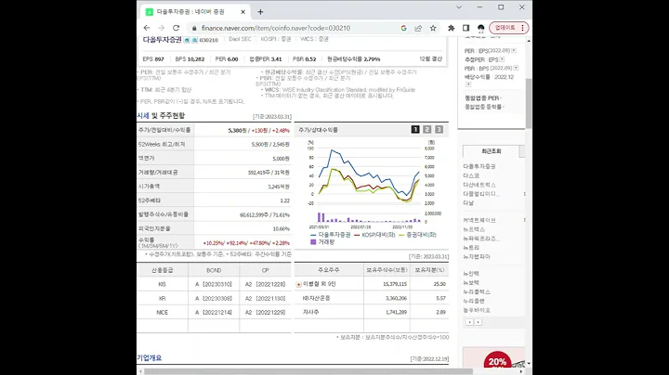Screen dimensions: 669x375
Task: Reload the finance.naver.com page
Action: (176, 28)
